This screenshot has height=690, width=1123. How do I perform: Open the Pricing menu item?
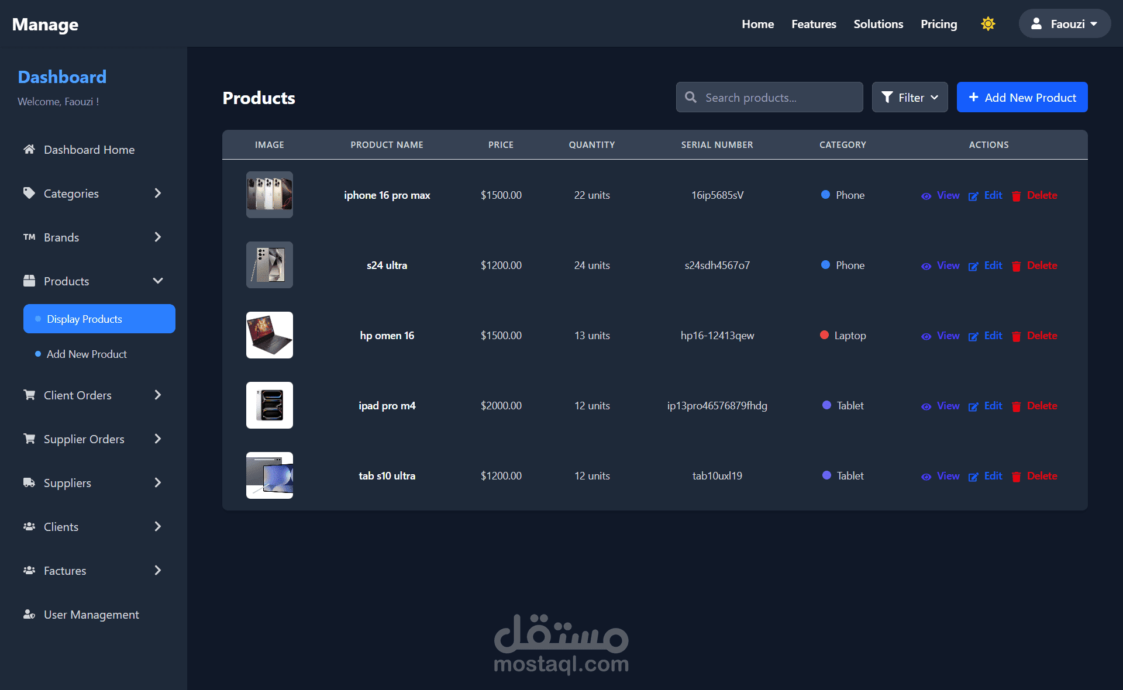coord(939,24)
